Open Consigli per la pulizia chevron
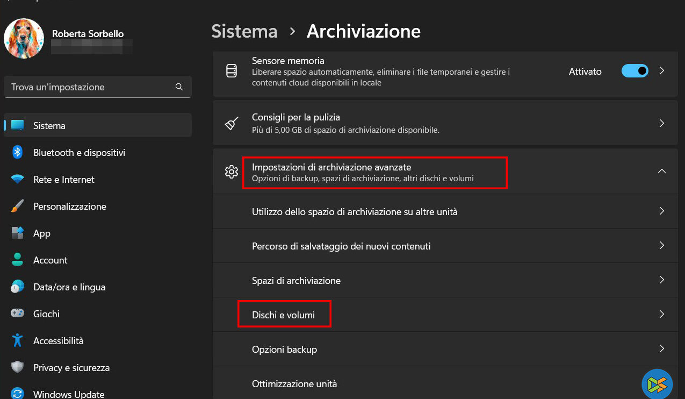Image resolution: width=685 pixels, height=399 pixels. [x=662, y=123]
